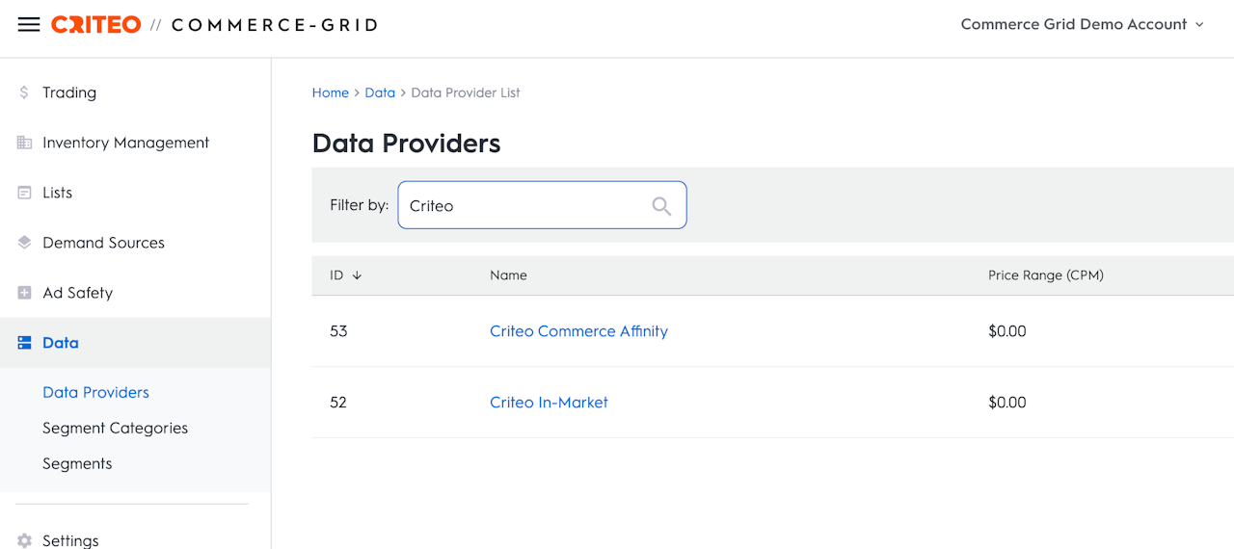Click the Demand Sources layers icon

pos(24,243)
